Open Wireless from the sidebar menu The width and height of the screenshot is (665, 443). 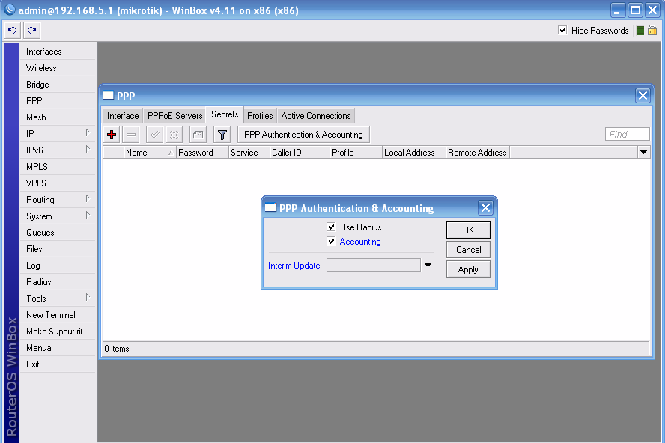(57, 68)
